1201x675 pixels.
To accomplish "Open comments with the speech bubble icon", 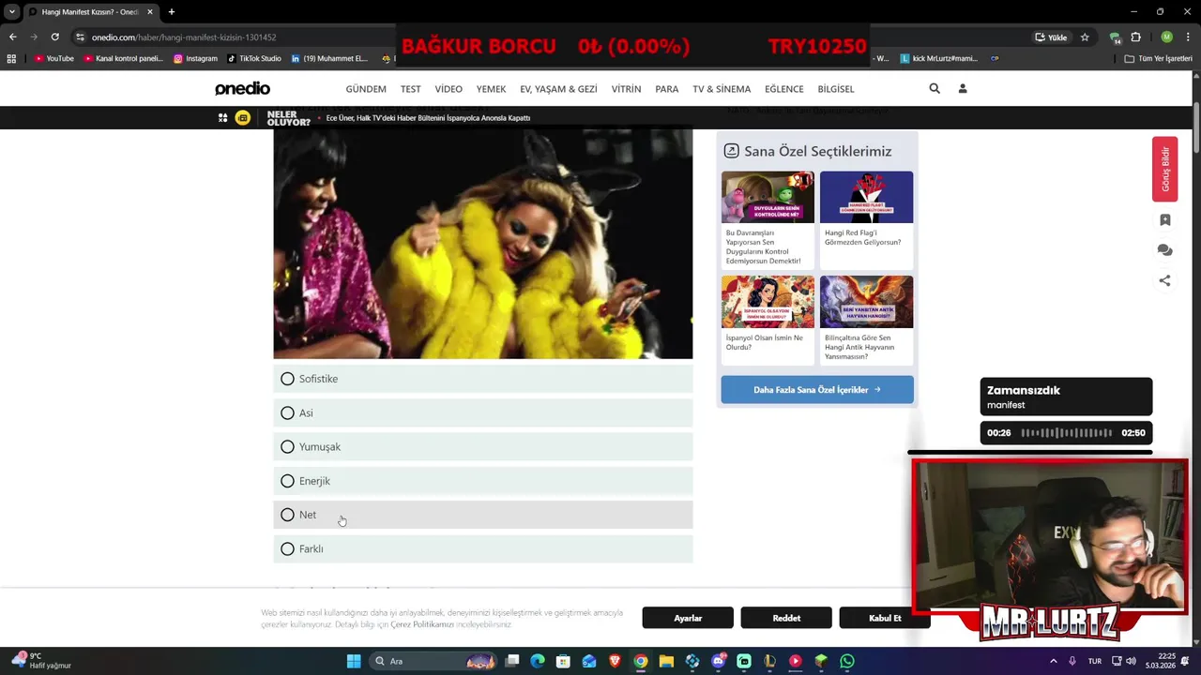I will click(1164, 250).
